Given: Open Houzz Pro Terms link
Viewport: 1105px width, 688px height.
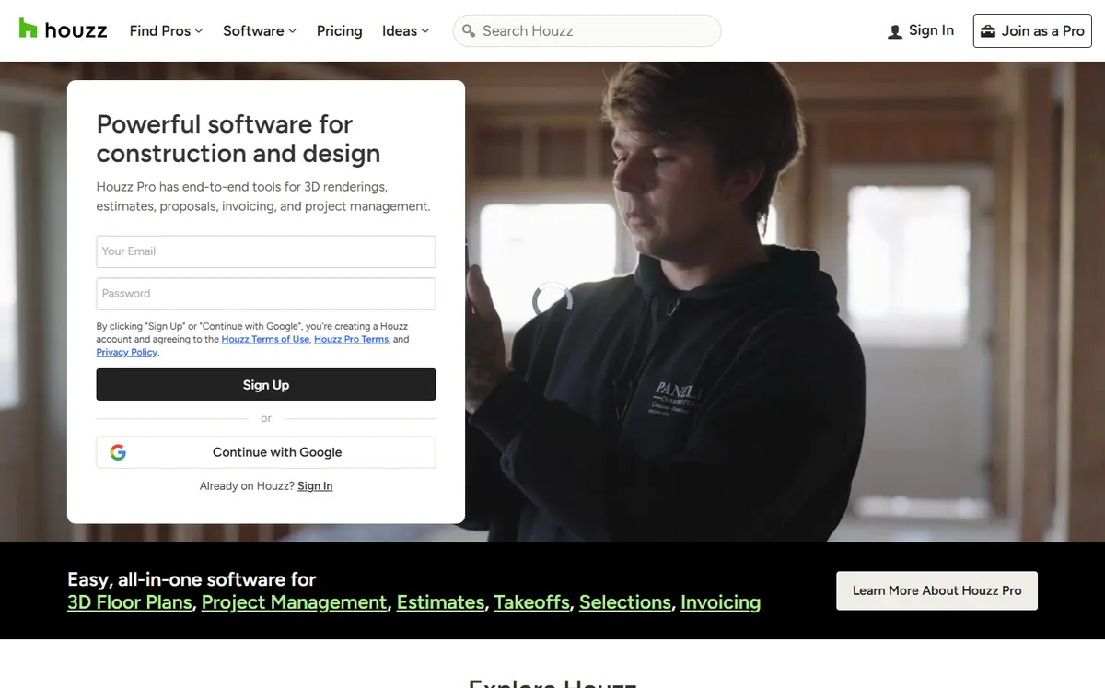Looking at the screenshot, I should [352, 339].
